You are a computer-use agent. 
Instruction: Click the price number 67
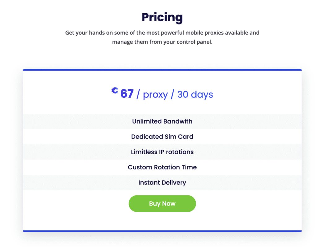click(127, 94)
